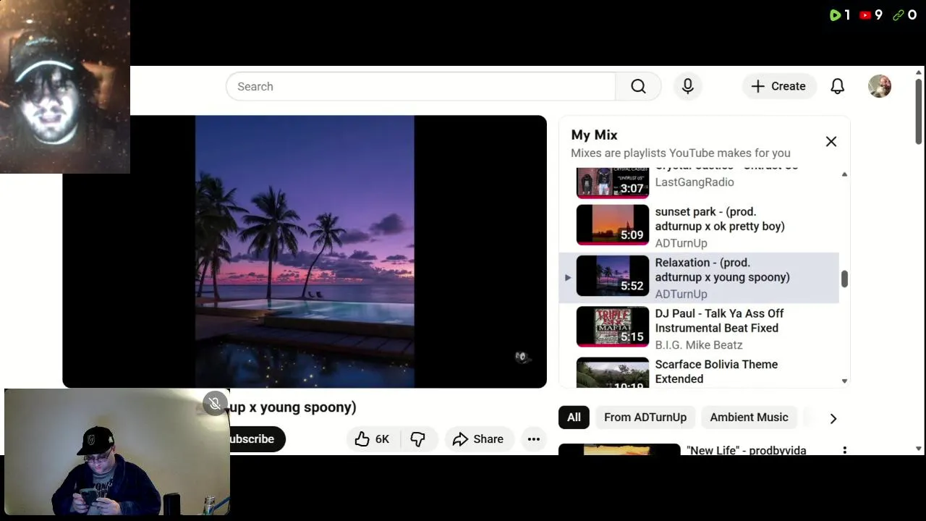Focus the YouTube search field
The width and height of the screenshot is (926, 521).
[x=420, y=86]
